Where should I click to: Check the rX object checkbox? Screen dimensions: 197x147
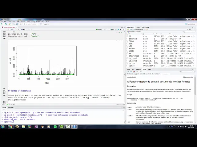pyautogui.click(x=127, y=53)
